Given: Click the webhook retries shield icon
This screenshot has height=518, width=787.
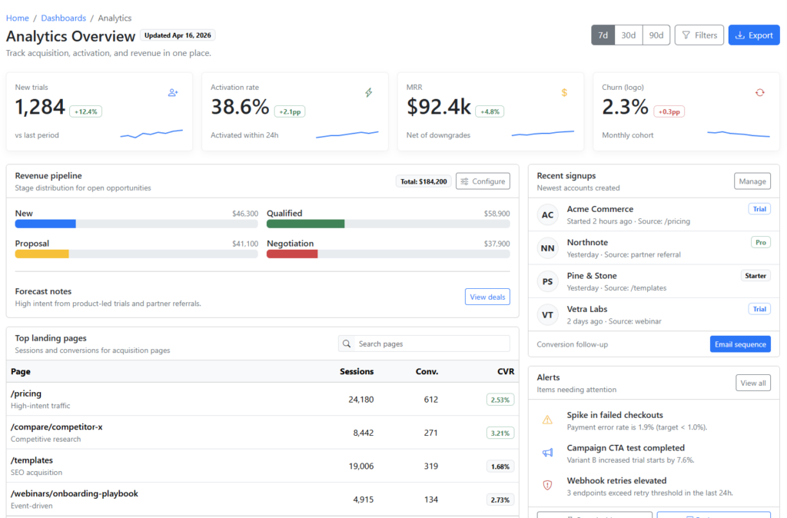Looking at the screenshot, I should pyautogui.click(x=547, y=485).
